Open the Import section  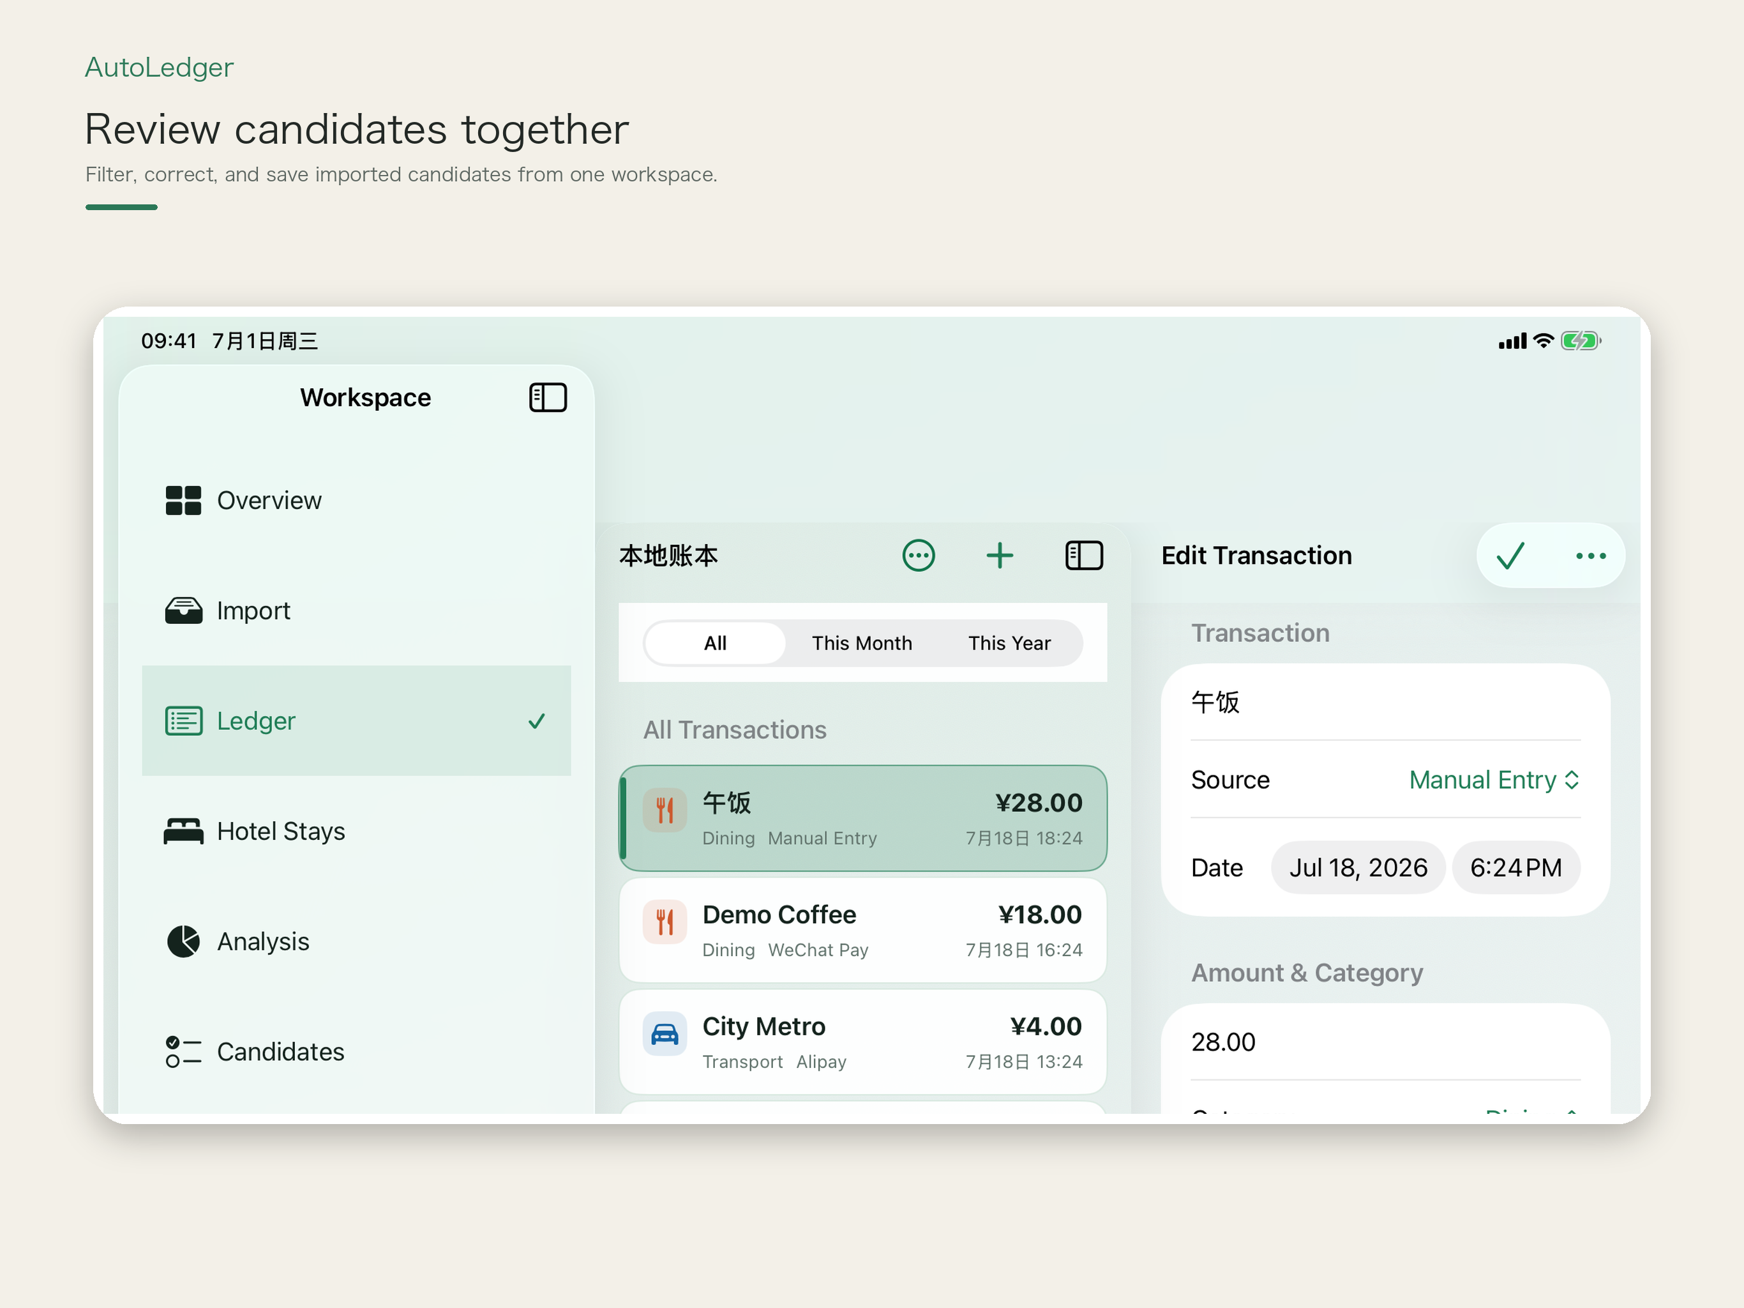pyautogui.click(x=356, y=611)
